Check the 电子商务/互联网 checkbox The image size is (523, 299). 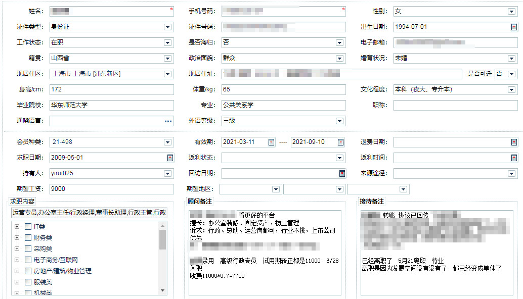tap(28, 260)
